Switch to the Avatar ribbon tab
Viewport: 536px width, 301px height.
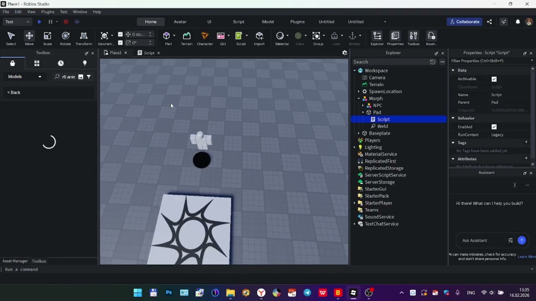[x=180, y=22]
